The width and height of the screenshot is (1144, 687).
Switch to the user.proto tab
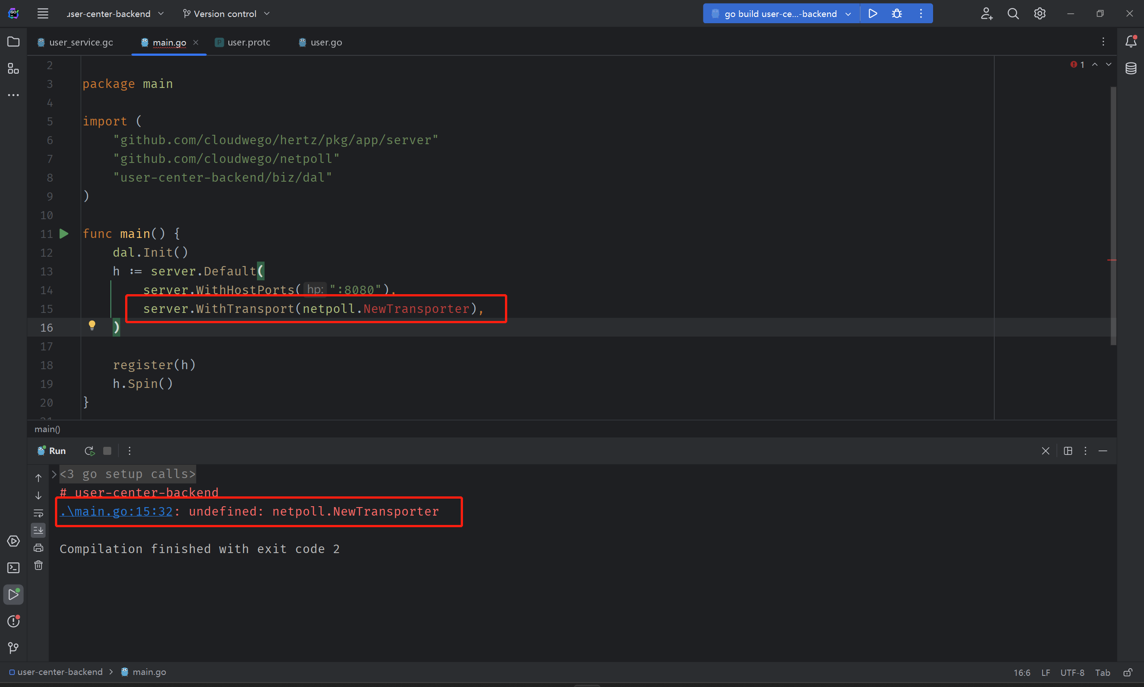point(243,42)
